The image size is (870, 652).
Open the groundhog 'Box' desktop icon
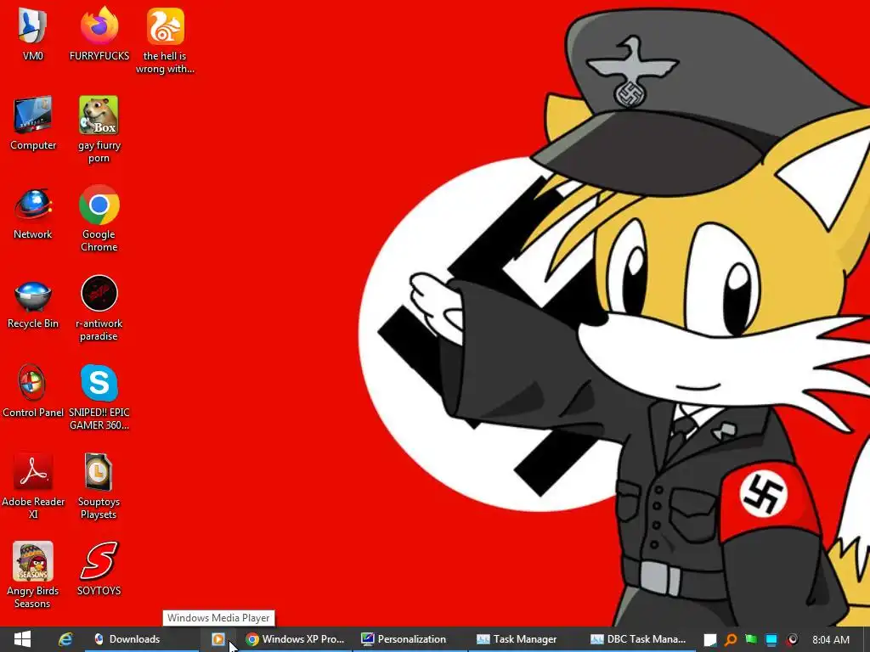[x=99, y=129]
